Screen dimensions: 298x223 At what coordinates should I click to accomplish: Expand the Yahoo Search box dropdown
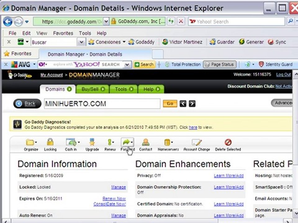point(127,65)
